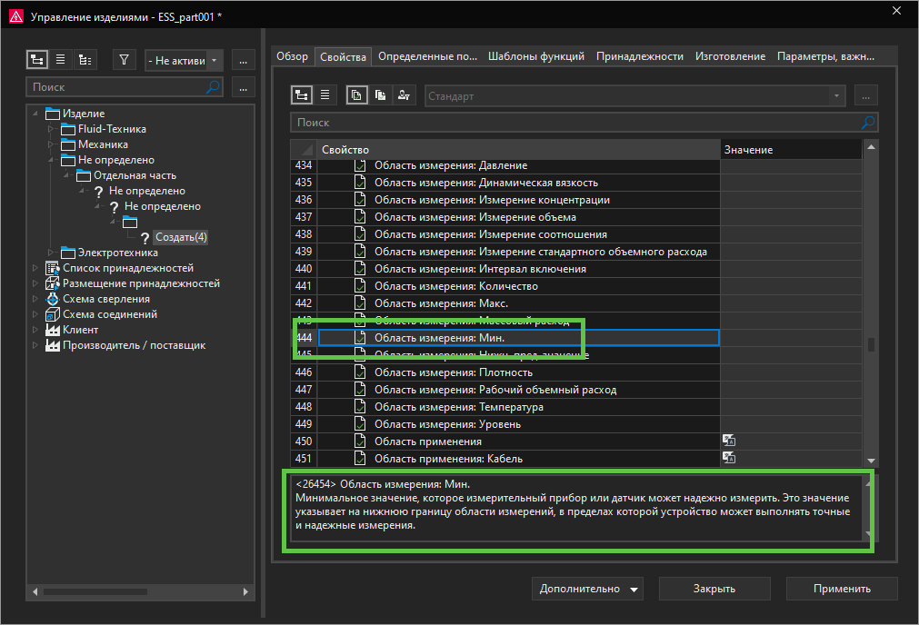
Task: Collapse the Отдельная часть node
Action: (66, 175)
